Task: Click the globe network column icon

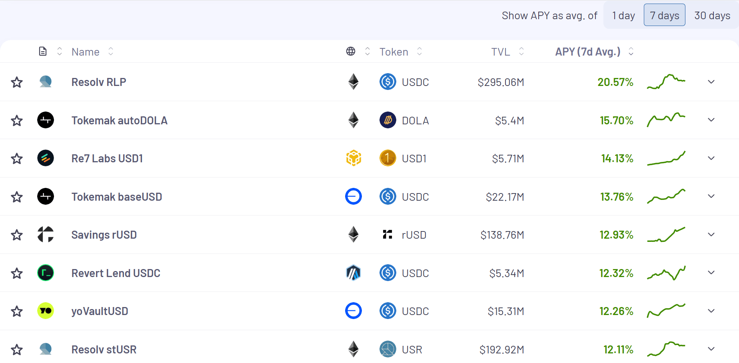Action: [x=351, y=52]
